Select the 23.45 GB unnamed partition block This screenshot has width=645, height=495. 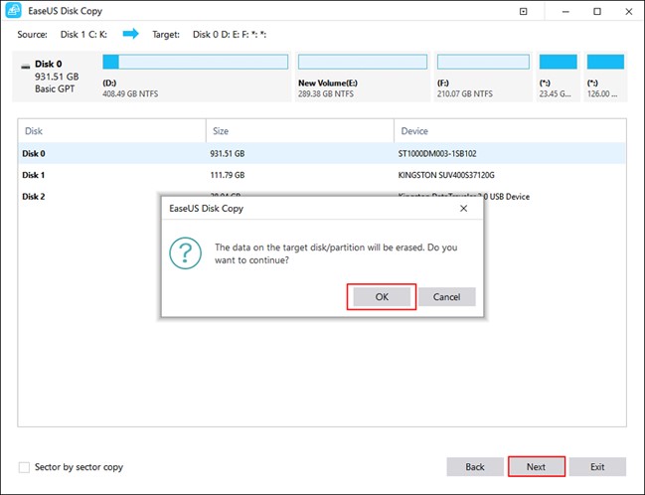pos(558,77)
